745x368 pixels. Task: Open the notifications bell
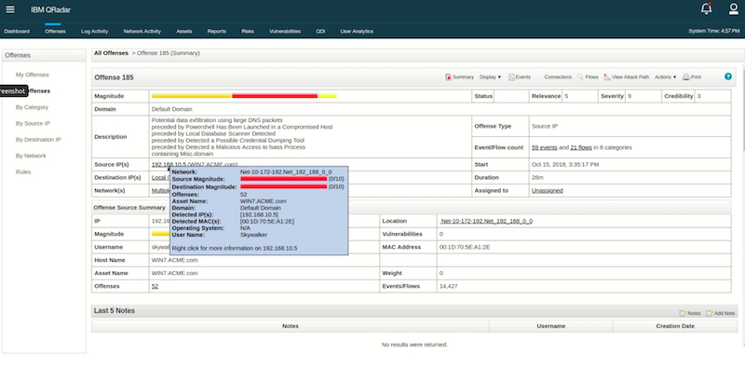click(707, 8)
